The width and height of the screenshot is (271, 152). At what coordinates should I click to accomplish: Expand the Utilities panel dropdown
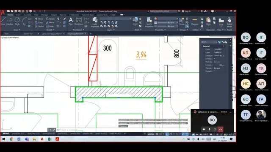point(196,30)
